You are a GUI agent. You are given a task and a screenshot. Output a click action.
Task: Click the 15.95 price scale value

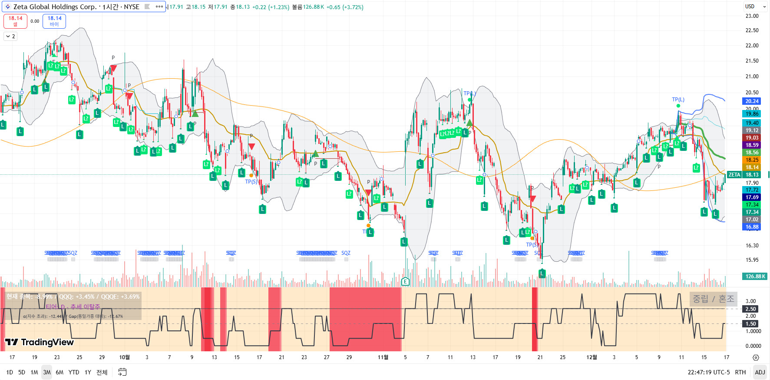tap(752, 260)
